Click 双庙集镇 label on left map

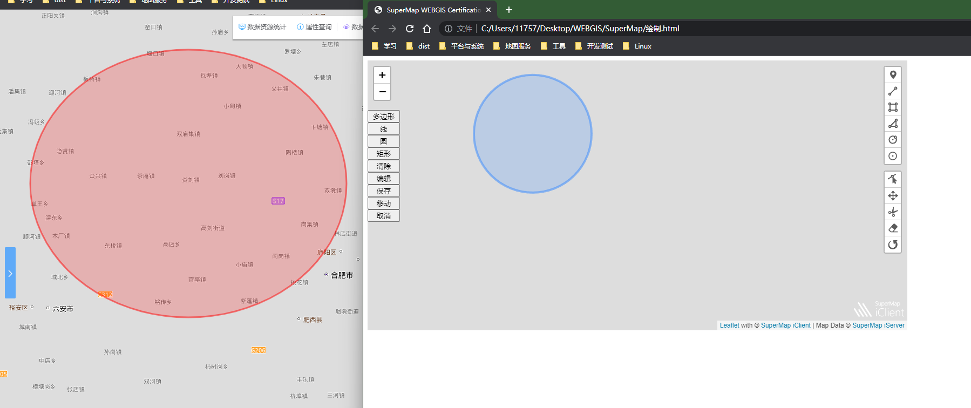pos(188,134)
